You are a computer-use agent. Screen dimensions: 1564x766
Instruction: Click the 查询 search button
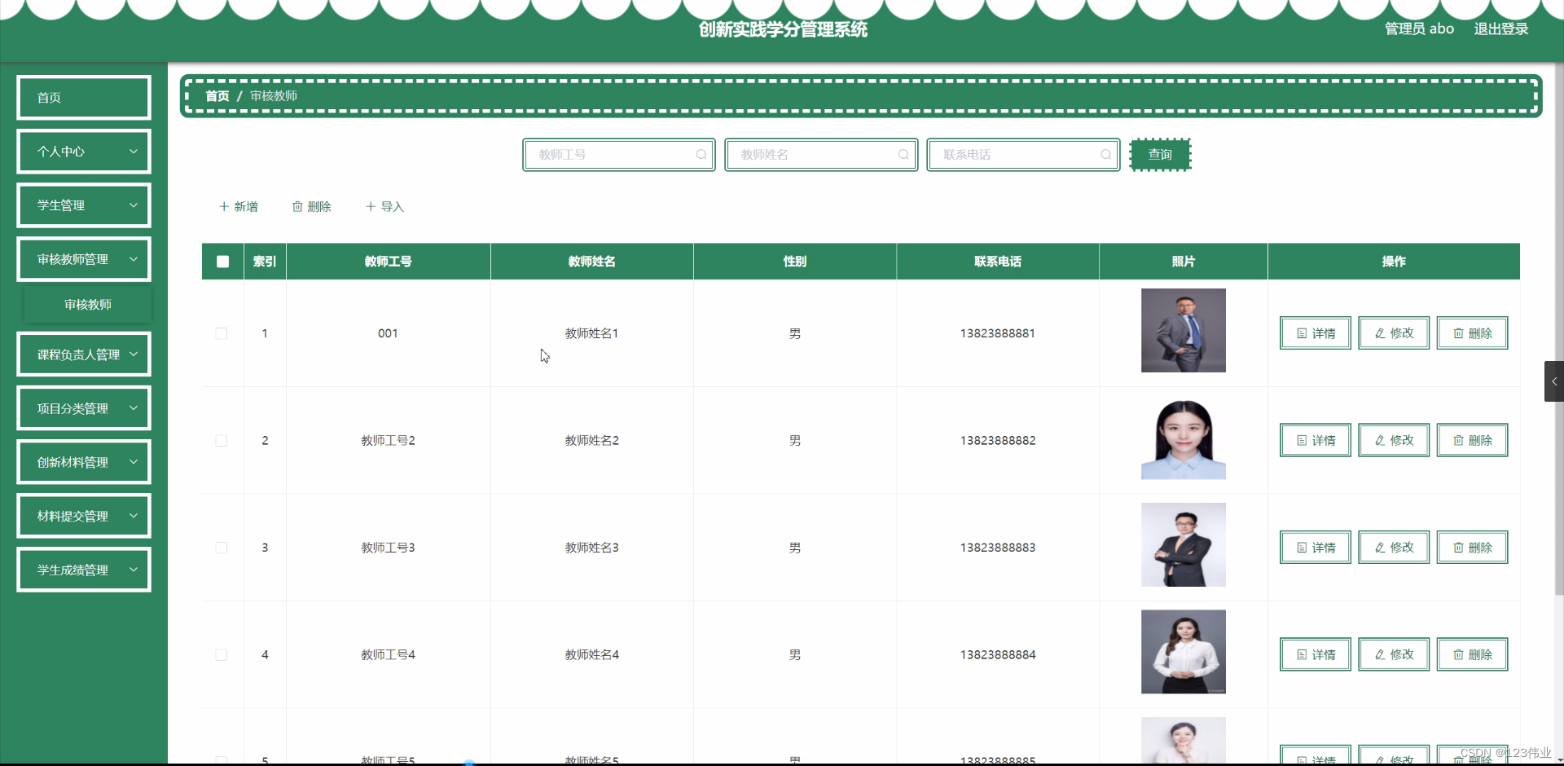(1160, 154)
